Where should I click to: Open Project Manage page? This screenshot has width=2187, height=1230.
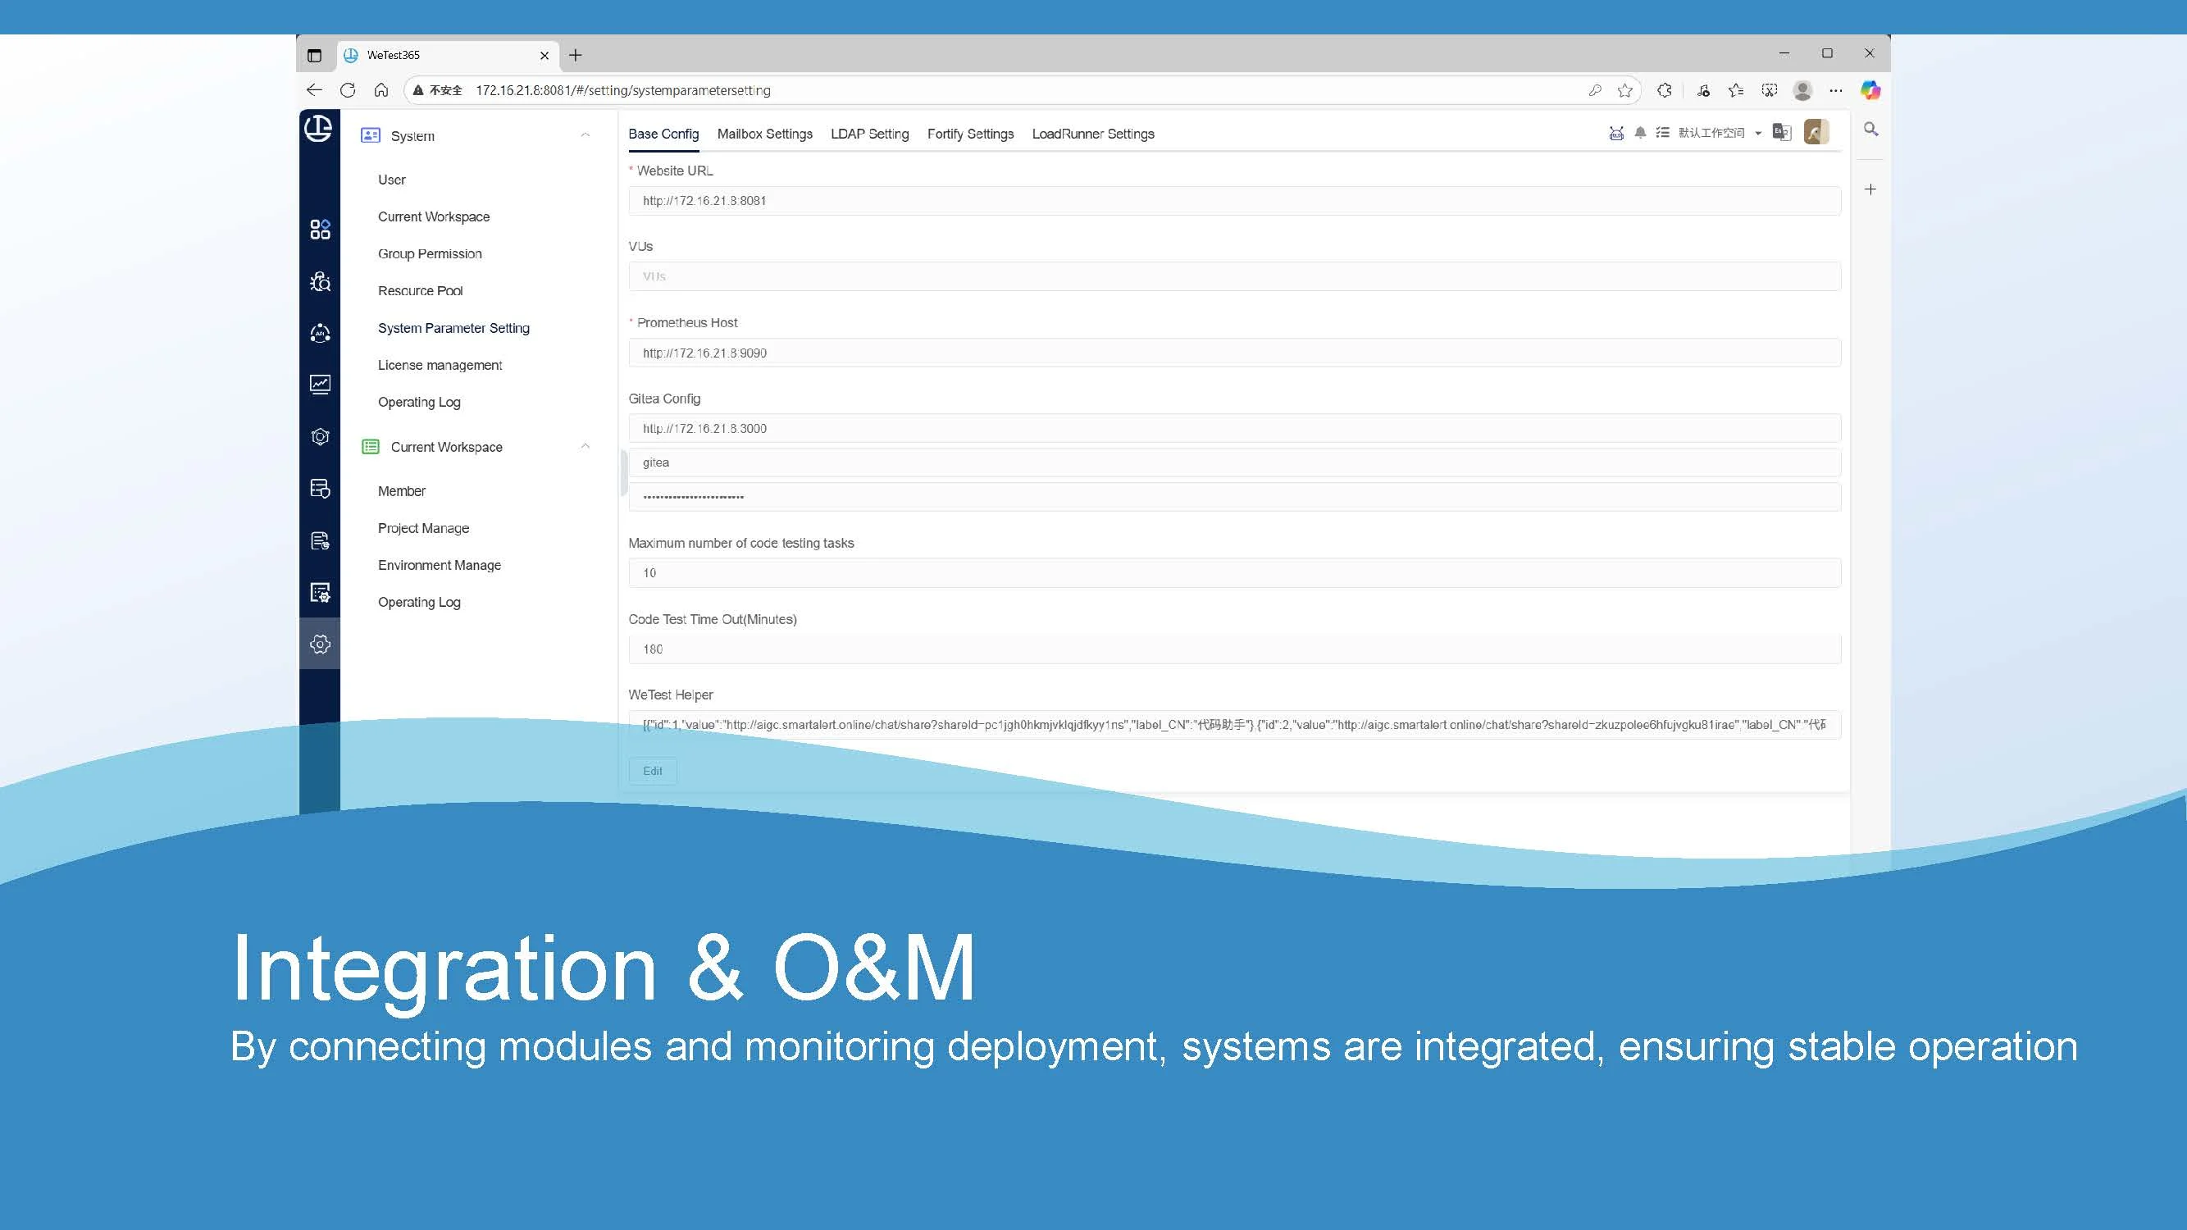pos(424,528)
